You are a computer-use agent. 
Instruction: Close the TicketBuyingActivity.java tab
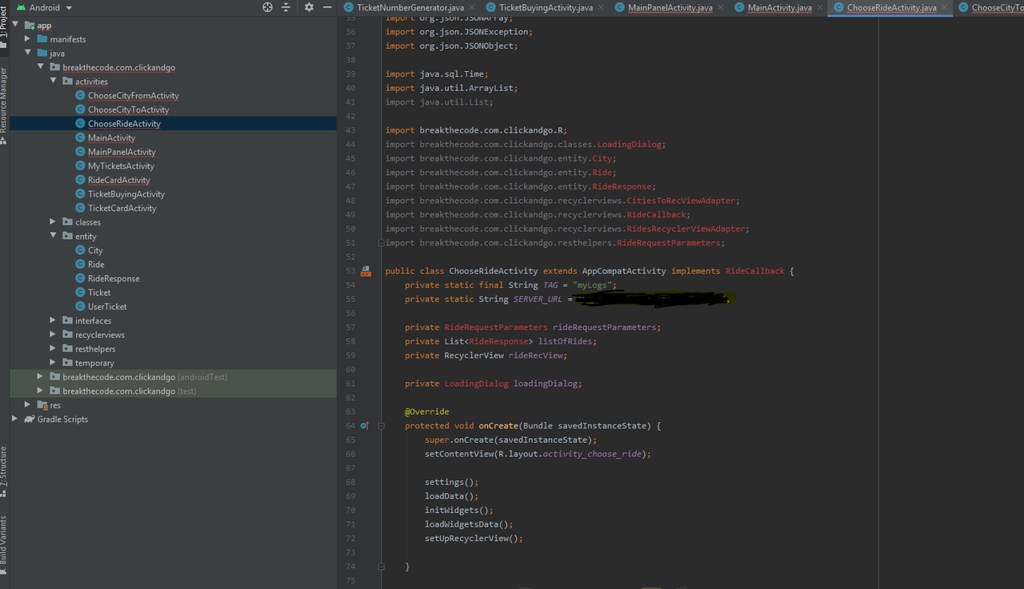point(601,7)
